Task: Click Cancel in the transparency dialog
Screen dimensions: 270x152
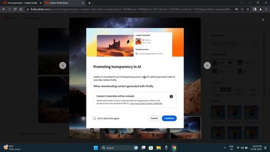Action: point(154,118)
